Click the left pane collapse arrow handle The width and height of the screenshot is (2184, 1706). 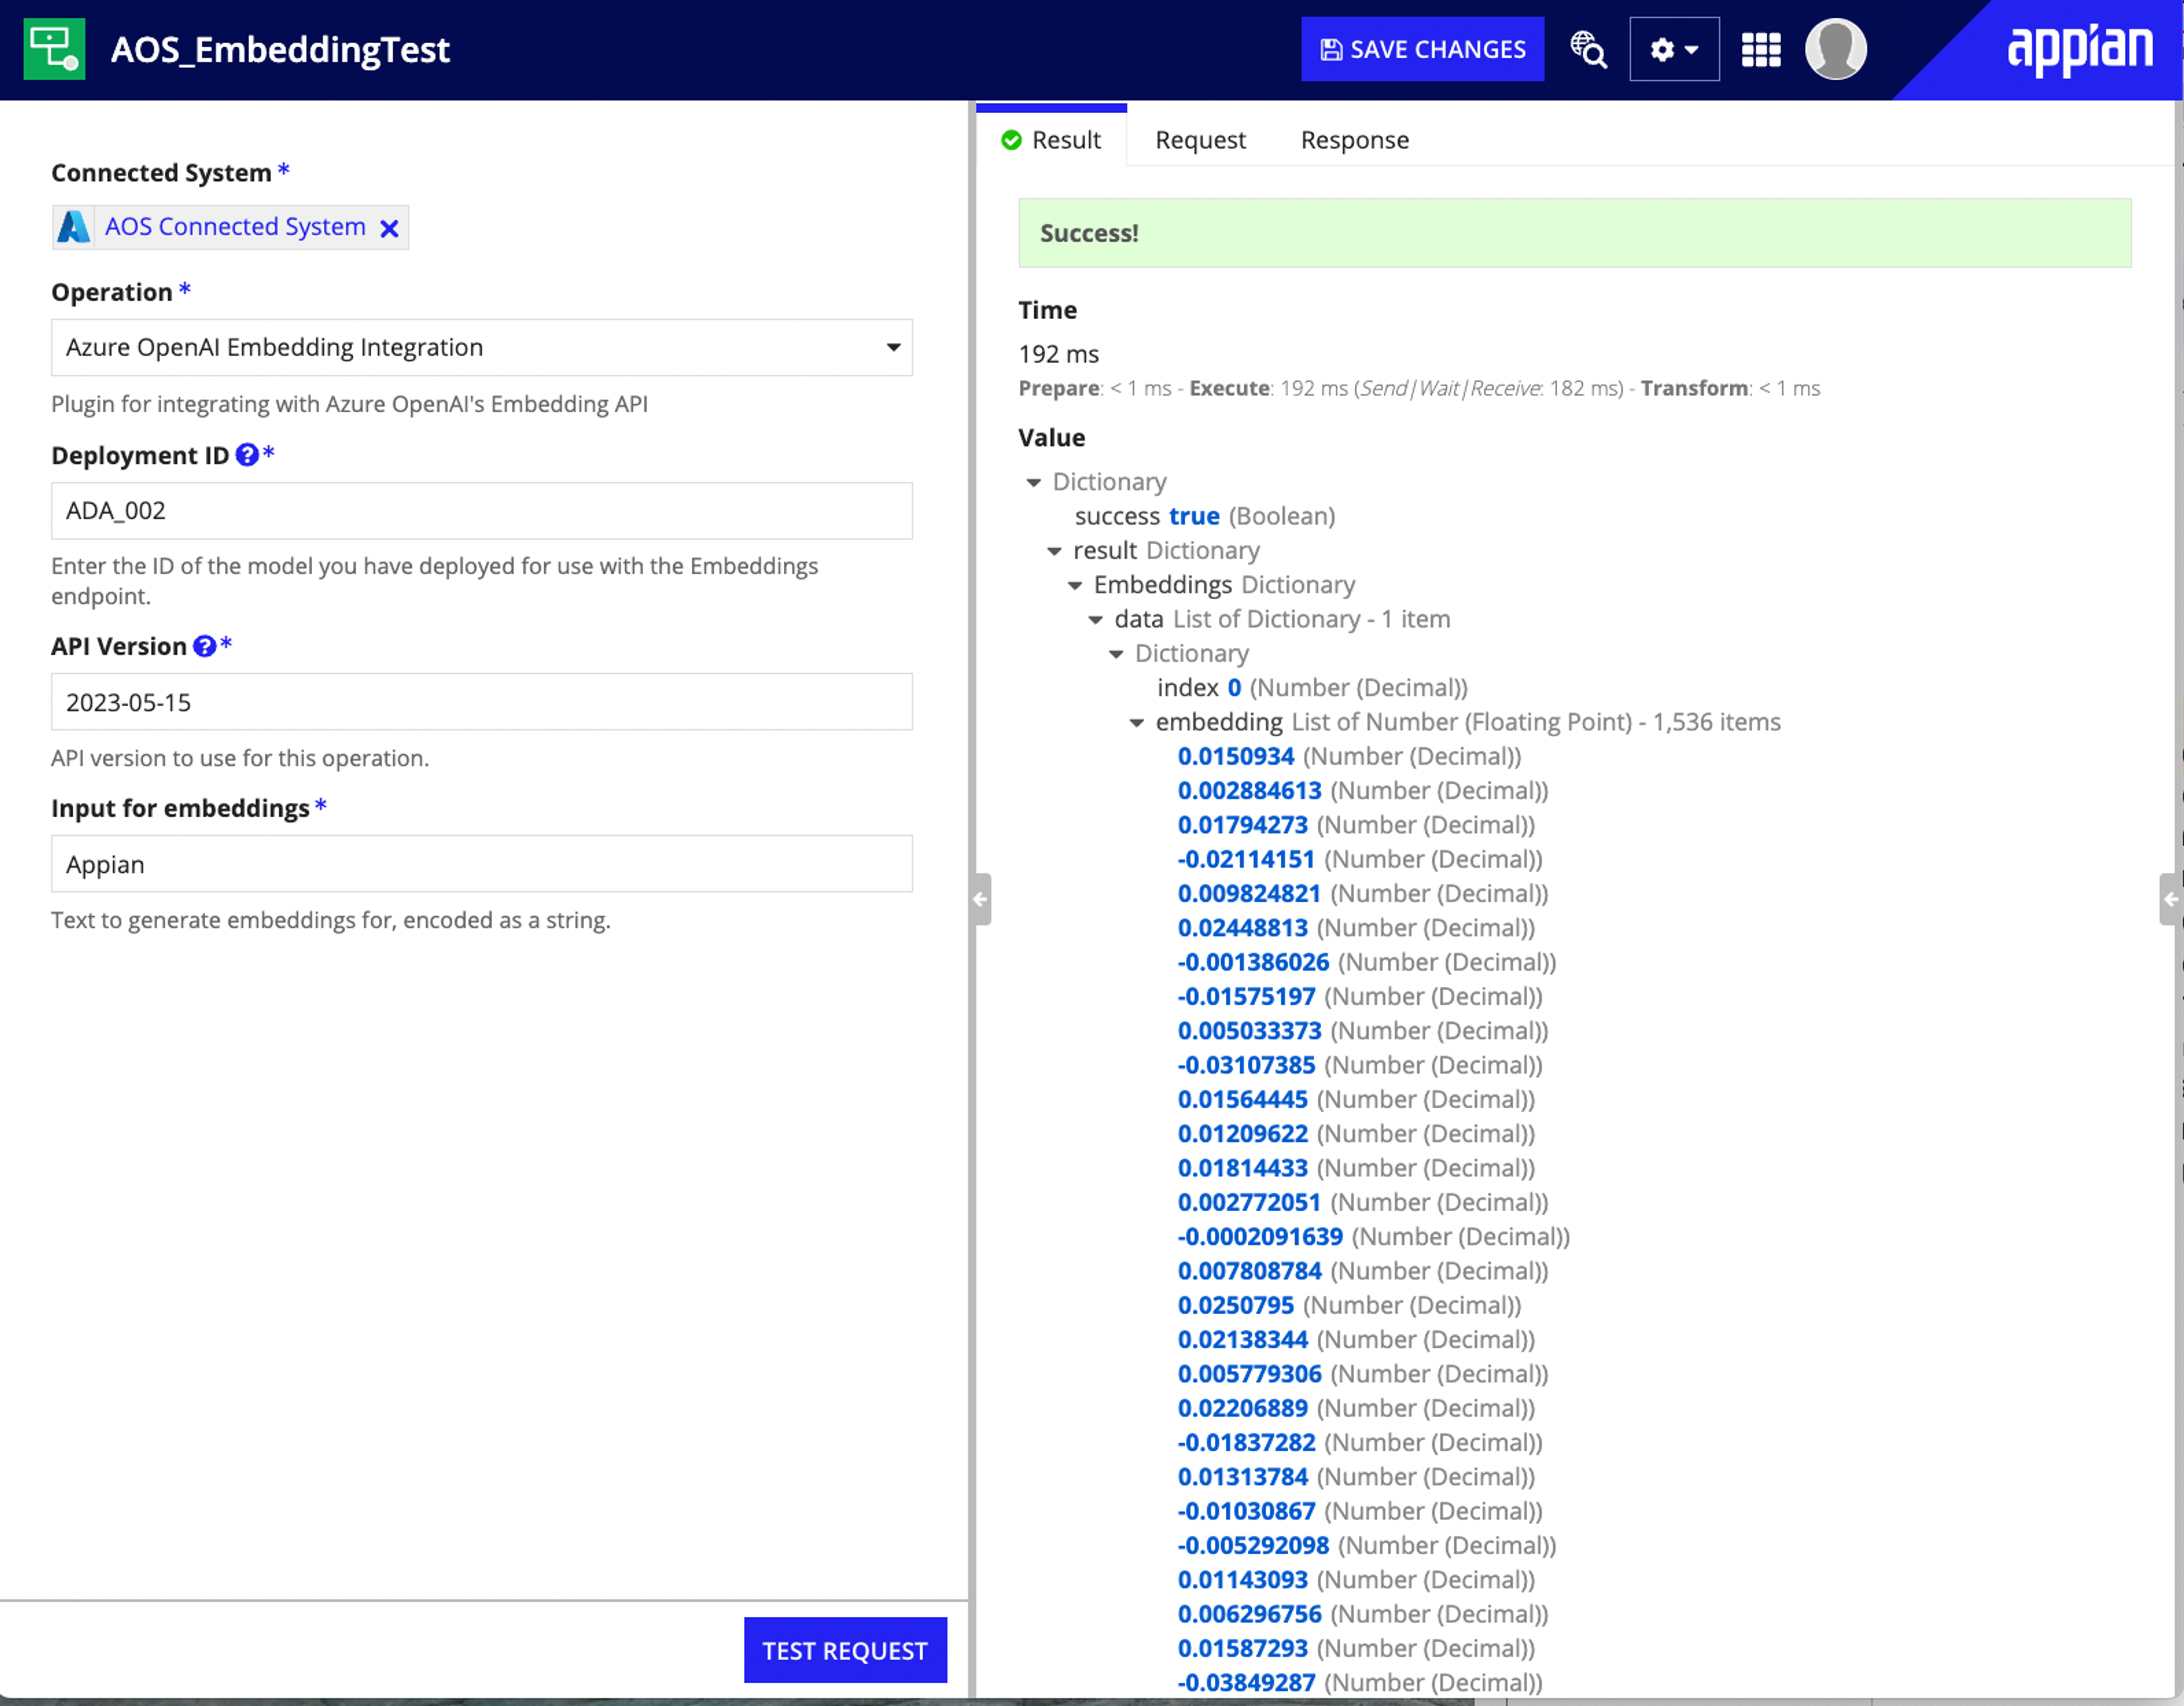(981, 899)
